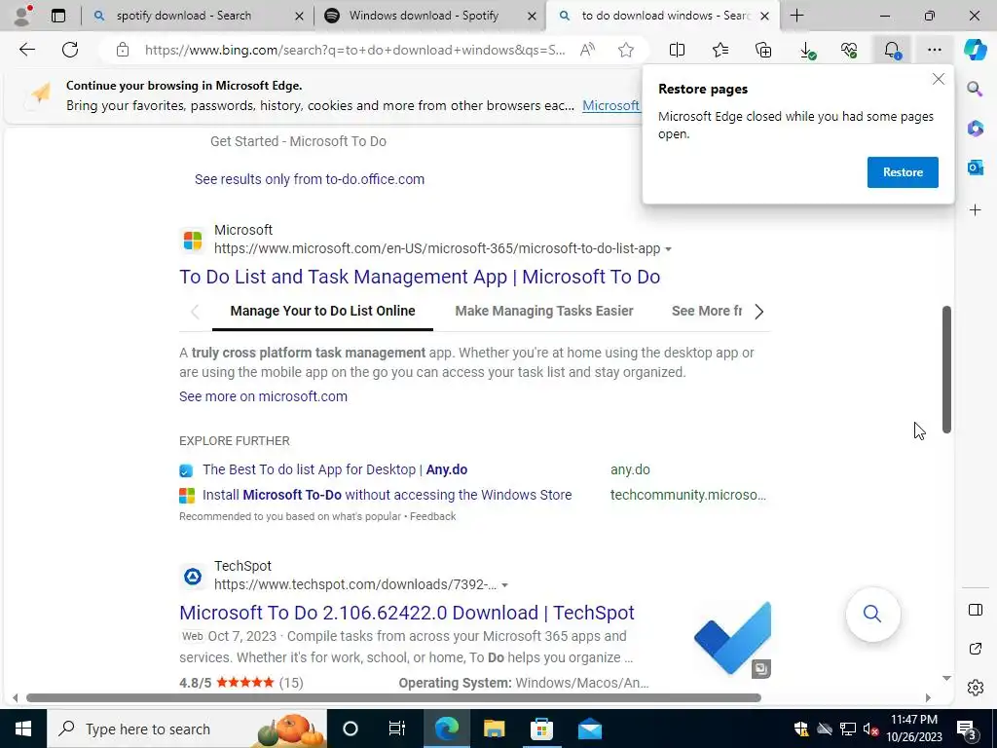
Task: Open the Windows Start menu
Action: pyautogui.click(x=23, y=729)
